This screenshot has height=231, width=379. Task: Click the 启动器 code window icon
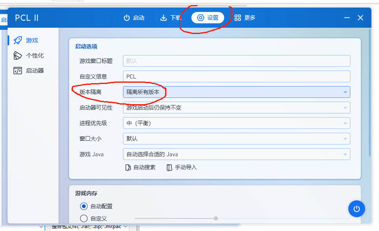tap(18, 71)
